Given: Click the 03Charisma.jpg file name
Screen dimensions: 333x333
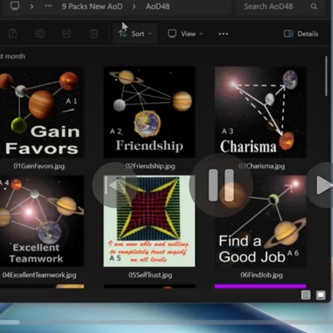Looking at the screenshot, I should click(261, 166).
